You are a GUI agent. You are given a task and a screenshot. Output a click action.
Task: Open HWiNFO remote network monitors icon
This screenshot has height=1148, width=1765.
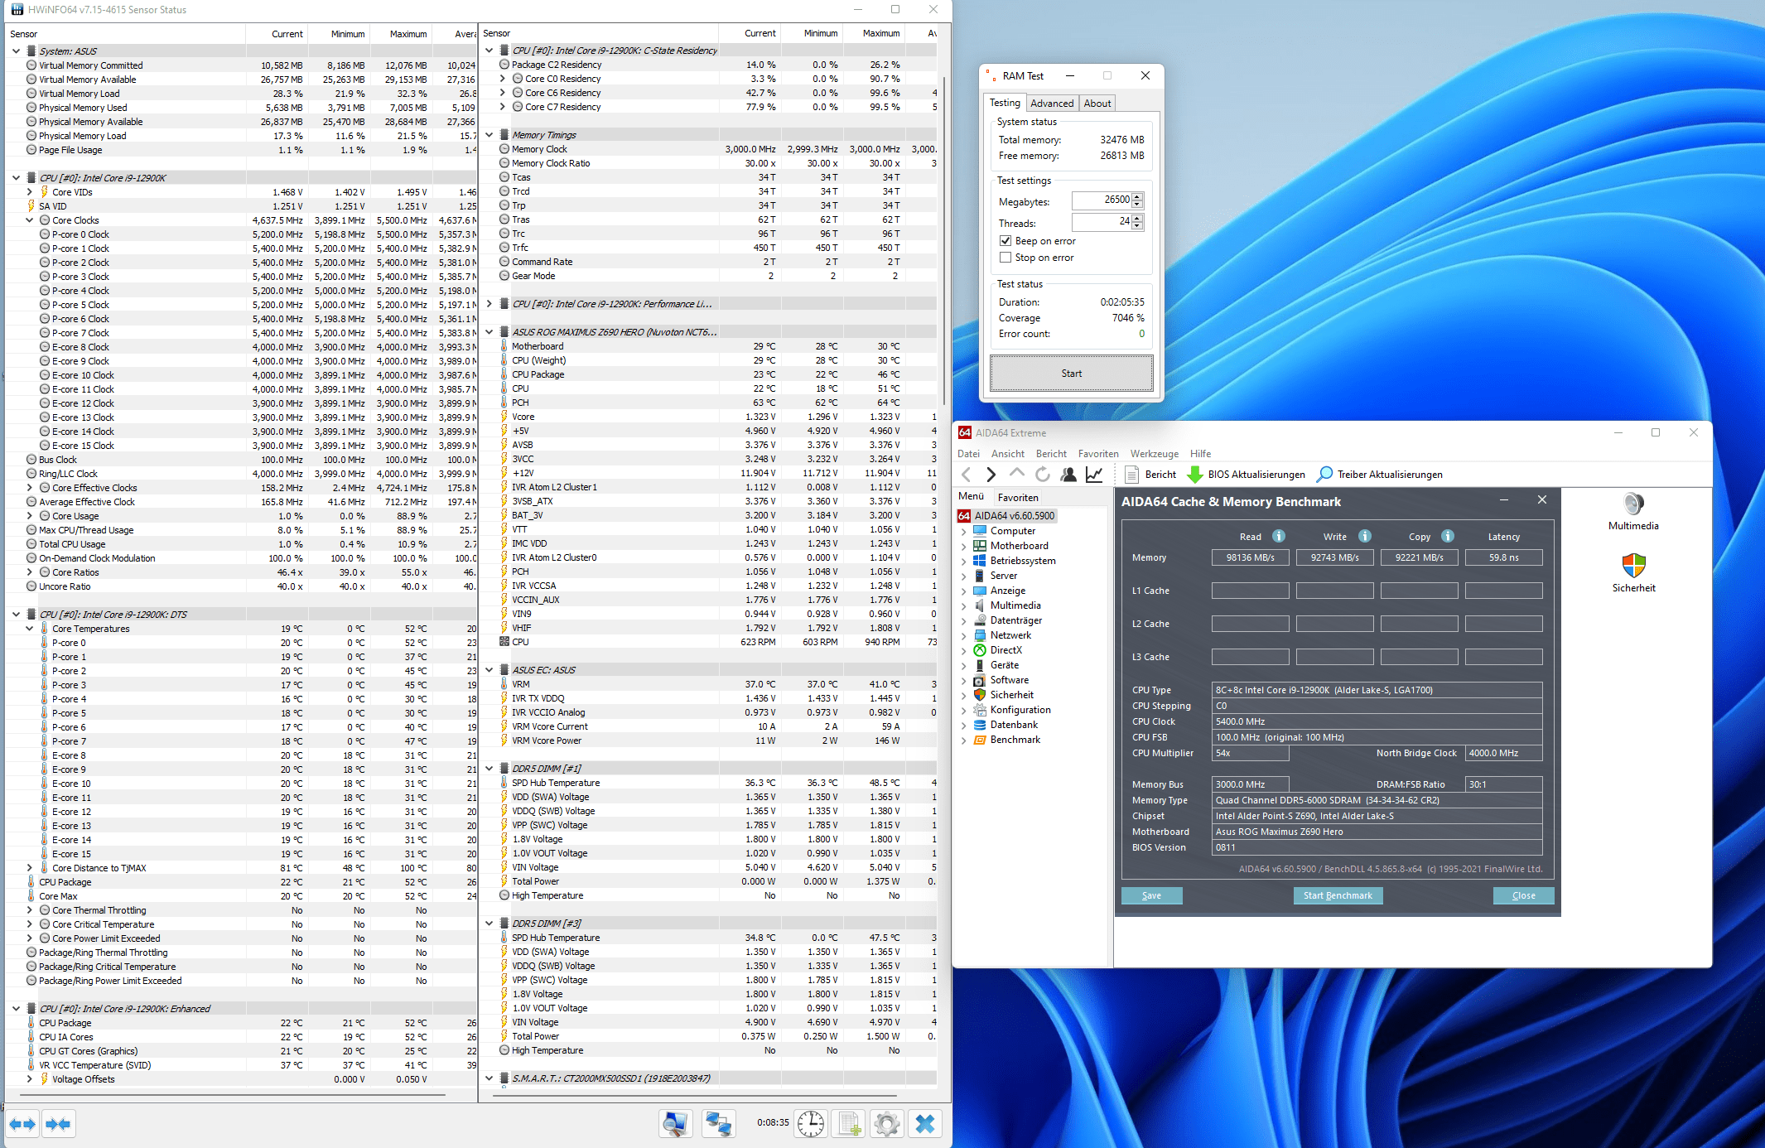[x=717, y=1124]
